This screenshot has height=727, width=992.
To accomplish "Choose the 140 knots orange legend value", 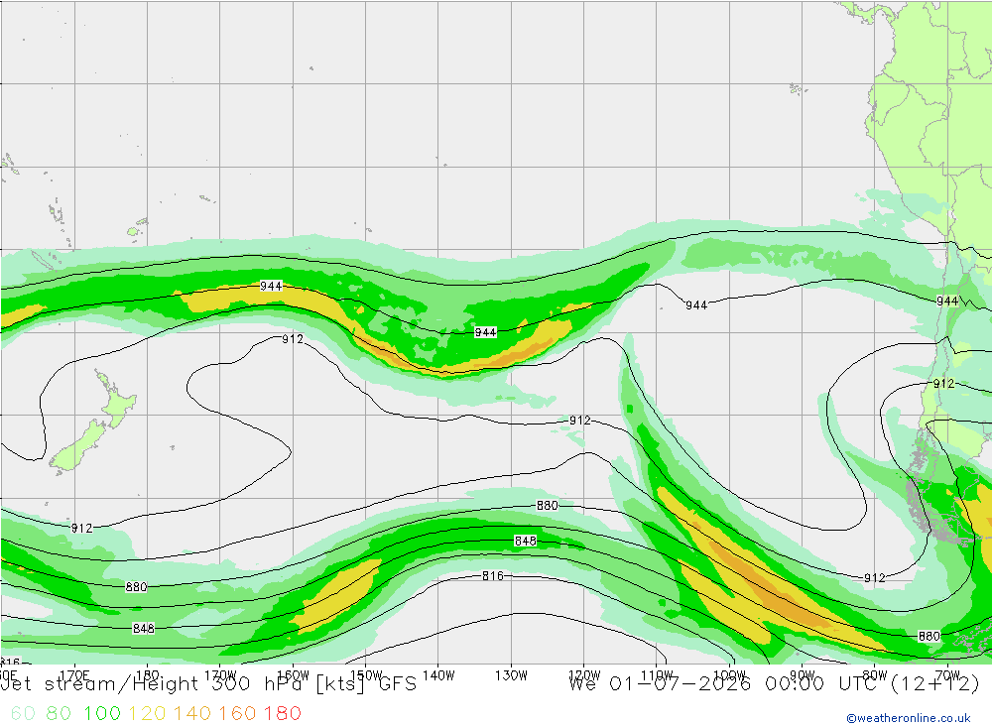I will pos(192,714).
